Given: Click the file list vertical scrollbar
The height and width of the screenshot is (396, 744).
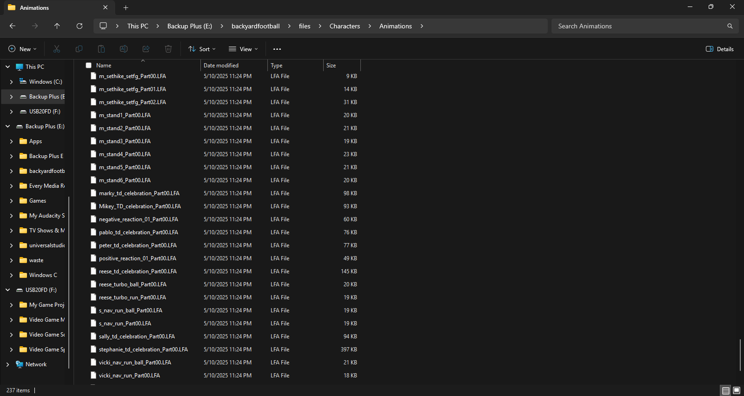Looking at the screenshot, I should pyautogui.click(x=740, y=355).
